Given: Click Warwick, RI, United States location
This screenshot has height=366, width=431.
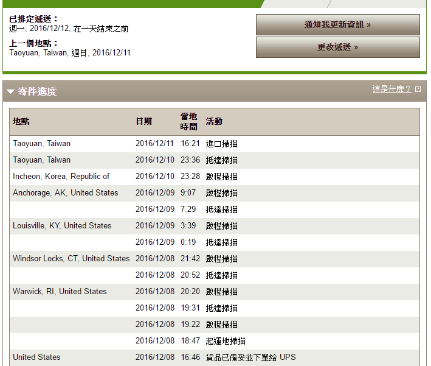Looking at the screenshot, I should (x=60, y=291).
